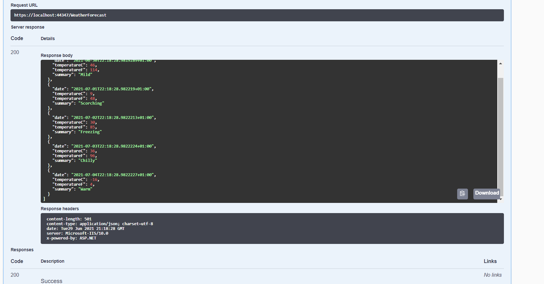The height and width of the screenshot is (284, 544).
Task: Click the 'Success' description text
Action: click(x=52, y=281)
